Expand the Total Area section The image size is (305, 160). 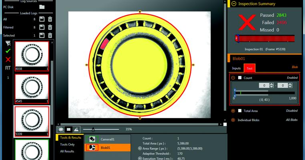233,111
